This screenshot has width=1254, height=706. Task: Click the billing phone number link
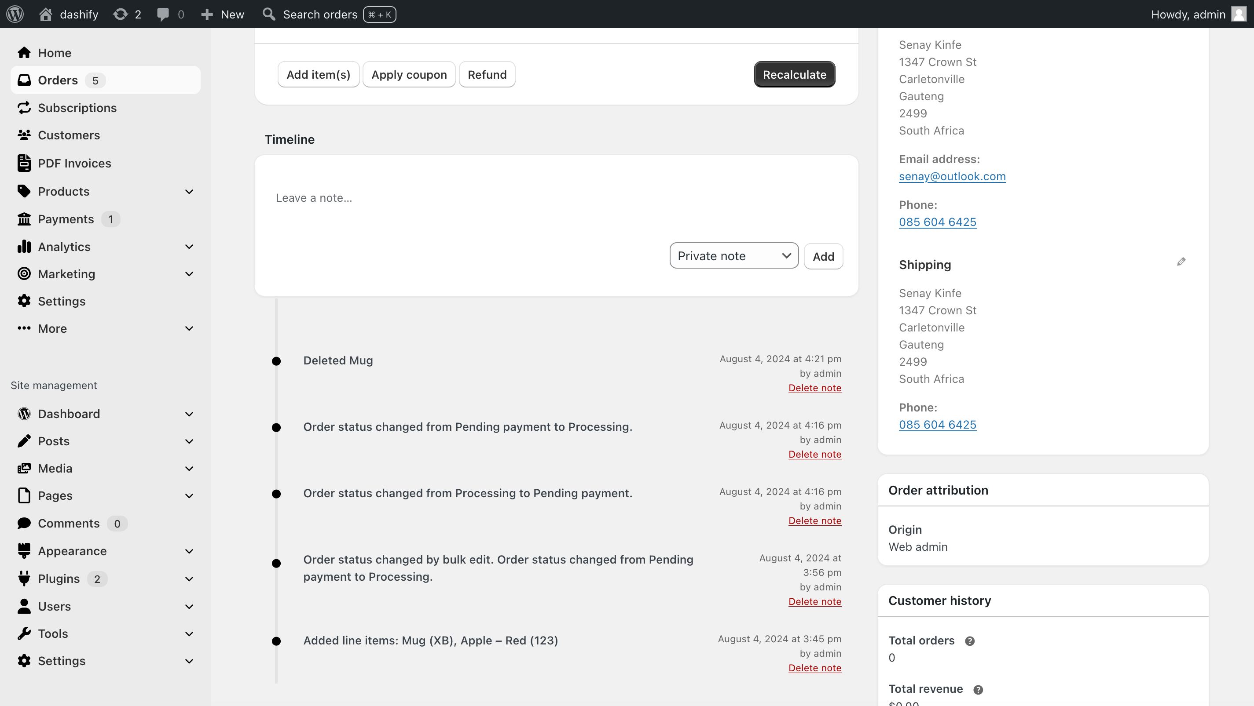[x=937, y=222]
